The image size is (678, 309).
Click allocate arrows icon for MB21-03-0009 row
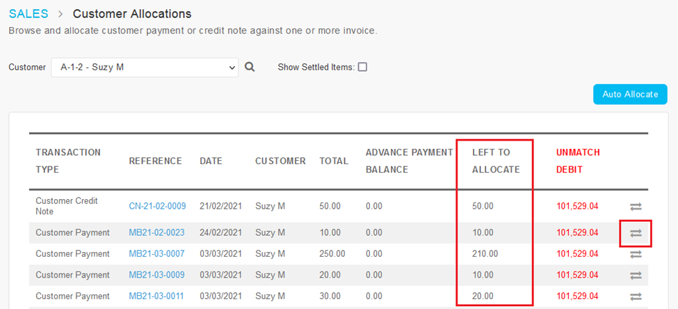636,276
